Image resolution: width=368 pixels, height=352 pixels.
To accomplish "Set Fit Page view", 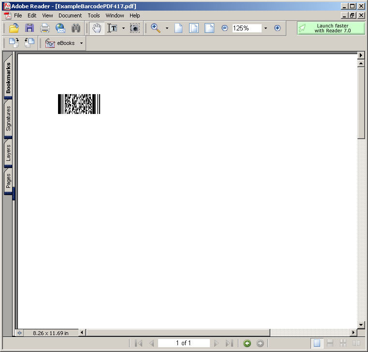I will point(194,28).
